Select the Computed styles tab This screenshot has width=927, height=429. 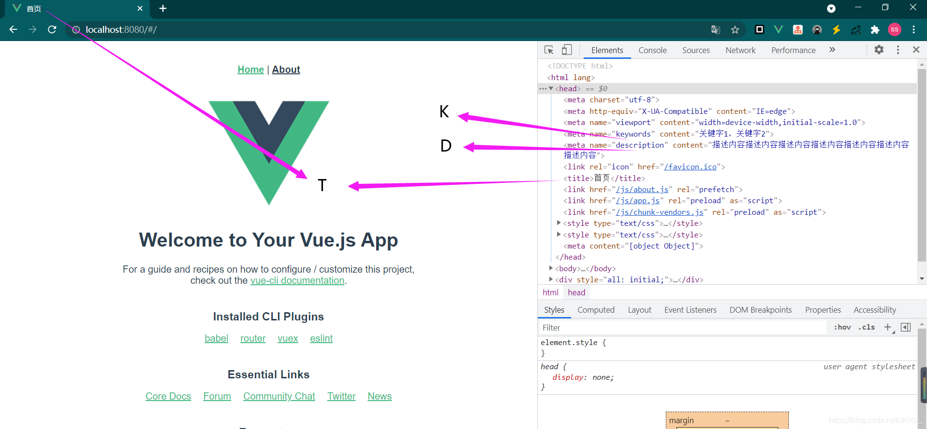(x=596, y=310)
